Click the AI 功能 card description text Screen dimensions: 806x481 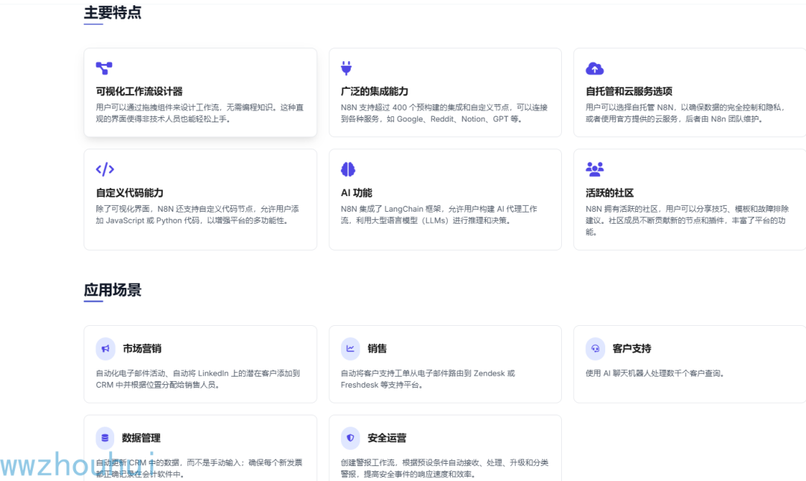(x=439, y=215)
